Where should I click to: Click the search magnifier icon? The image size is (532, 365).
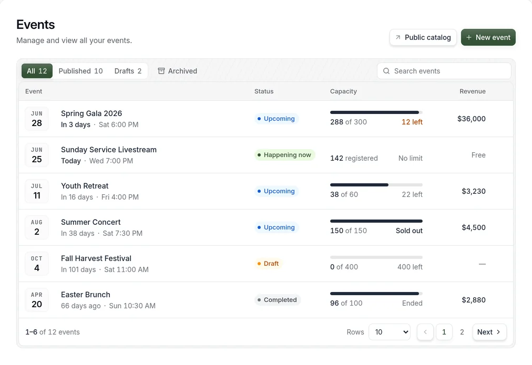pos(386,71)
